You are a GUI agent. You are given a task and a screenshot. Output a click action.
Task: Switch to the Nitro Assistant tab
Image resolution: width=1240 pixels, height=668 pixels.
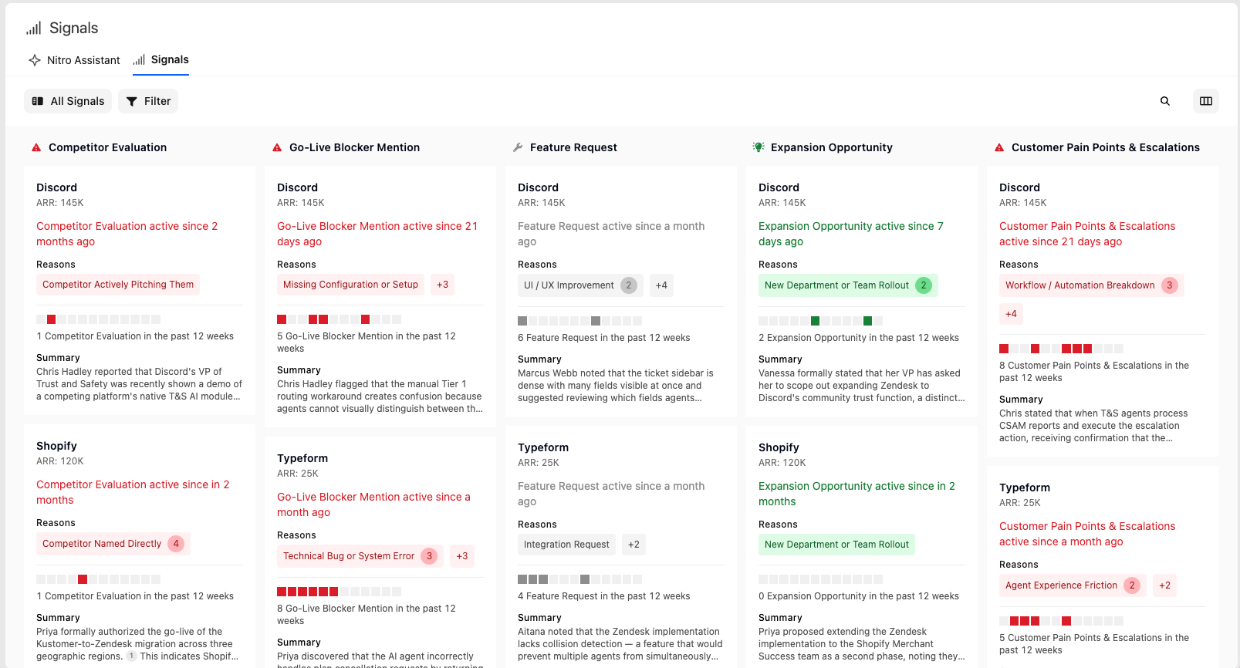click(x=74, y=60)
